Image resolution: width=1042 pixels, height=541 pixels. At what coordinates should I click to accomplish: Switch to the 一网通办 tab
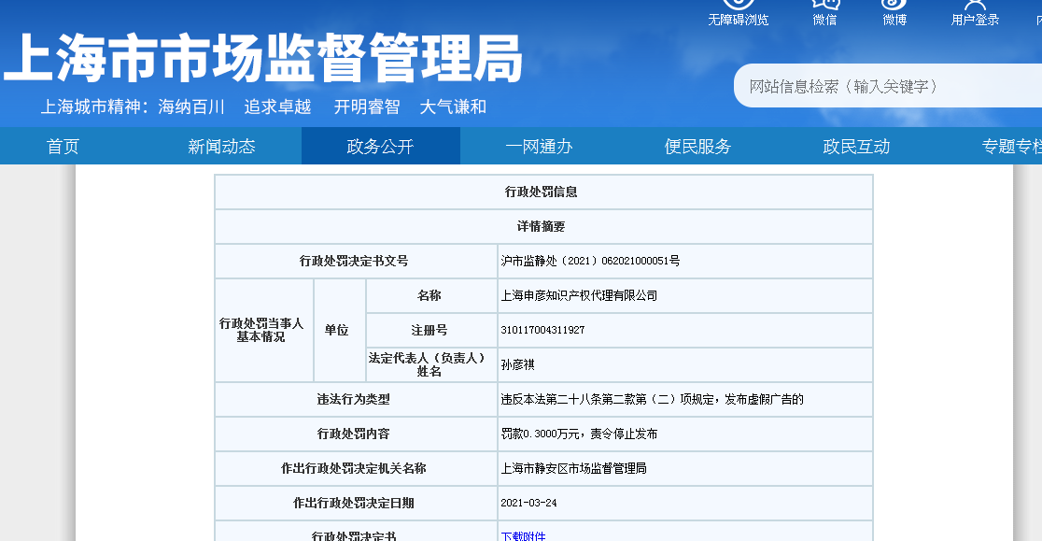coord(539,147)
